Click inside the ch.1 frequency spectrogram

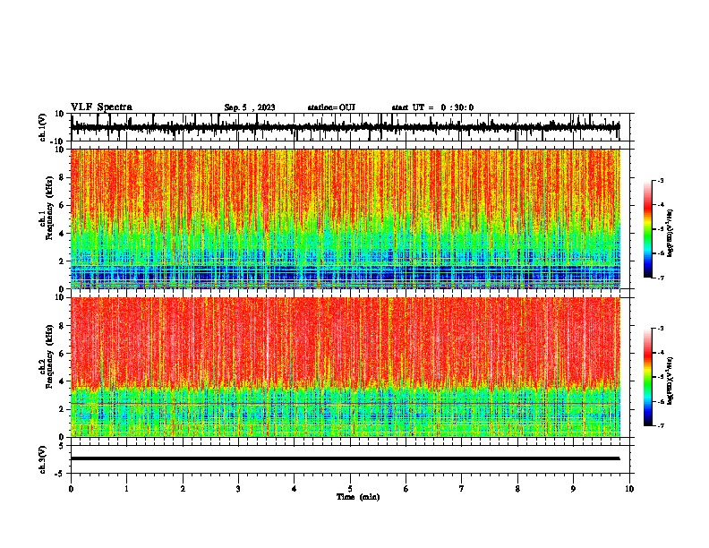pos(346,218)
